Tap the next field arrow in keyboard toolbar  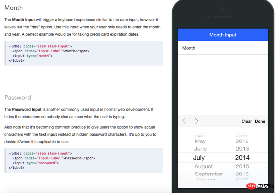tap(196, 121)
